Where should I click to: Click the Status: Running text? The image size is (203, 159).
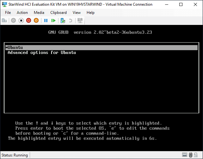tap(15, 155)
